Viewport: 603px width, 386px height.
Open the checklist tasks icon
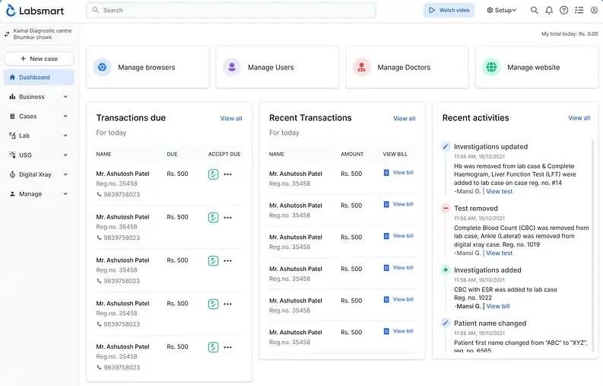point(579,11)
